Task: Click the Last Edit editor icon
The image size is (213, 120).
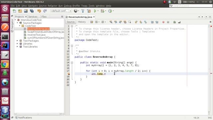Action: [x=92, y=22]
